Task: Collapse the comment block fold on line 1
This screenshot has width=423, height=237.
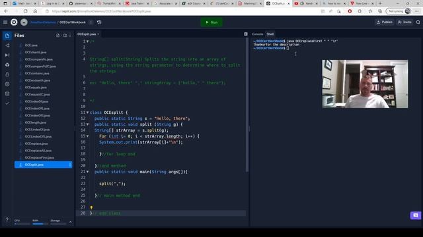Action: coord(87,41)
